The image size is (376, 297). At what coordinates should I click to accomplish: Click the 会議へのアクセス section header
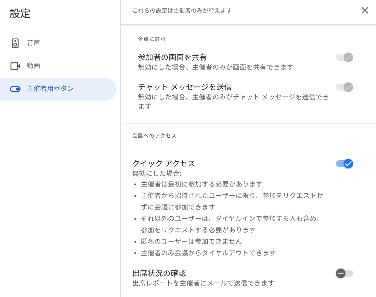pos(154,136)
